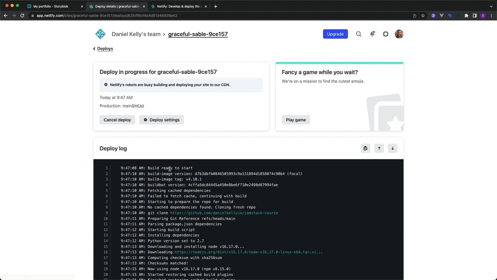Close the Deploy details tab

pos(144,7)
